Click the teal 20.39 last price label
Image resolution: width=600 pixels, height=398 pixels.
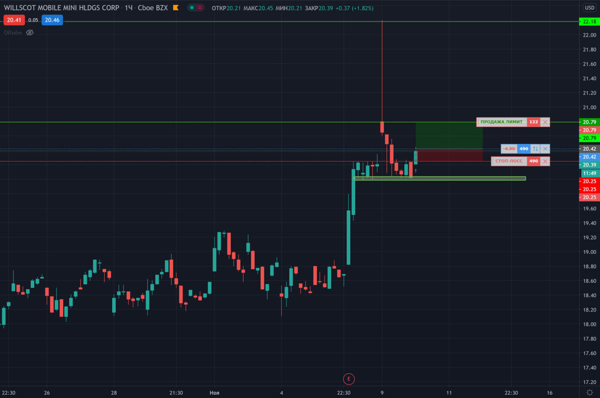pos(589,165)
